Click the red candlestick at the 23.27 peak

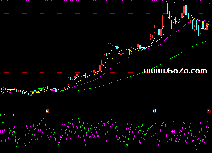166,7
